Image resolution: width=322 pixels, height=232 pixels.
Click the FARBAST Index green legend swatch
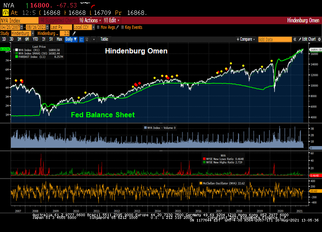(16, 56)
